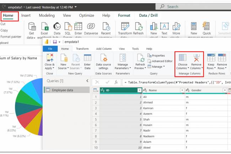Open New Source in Power Query
The height and width of the screenshot is (154, 231).
(x=64, y=62)
